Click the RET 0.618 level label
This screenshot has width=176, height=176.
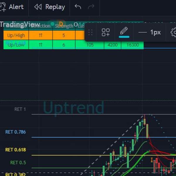click(x=16, y=150)
